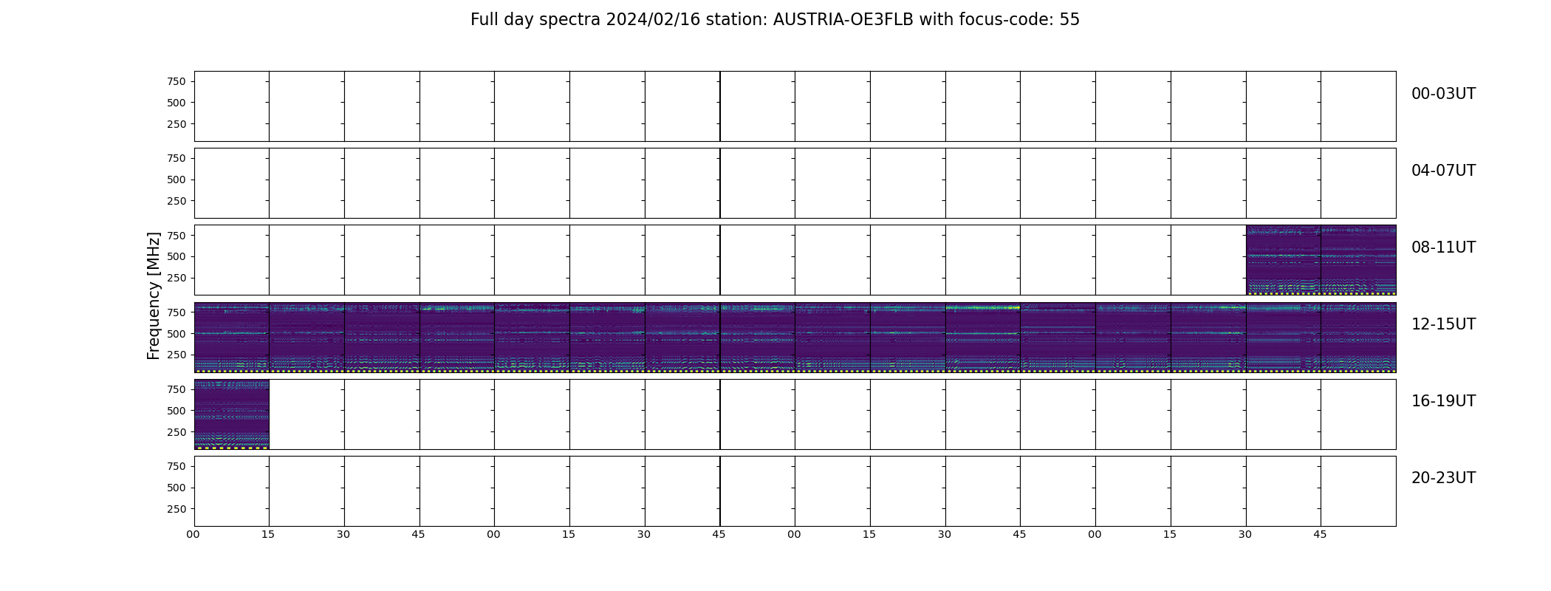Click the 750 tick label on the 04-07UT row
This screenshot has width=1551, height=591.
tap(177, 158)
